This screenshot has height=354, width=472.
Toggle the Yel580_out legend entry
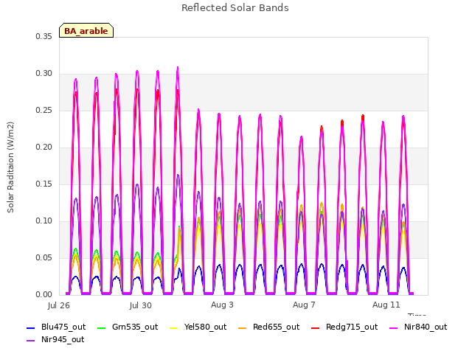tap(198, 327)
